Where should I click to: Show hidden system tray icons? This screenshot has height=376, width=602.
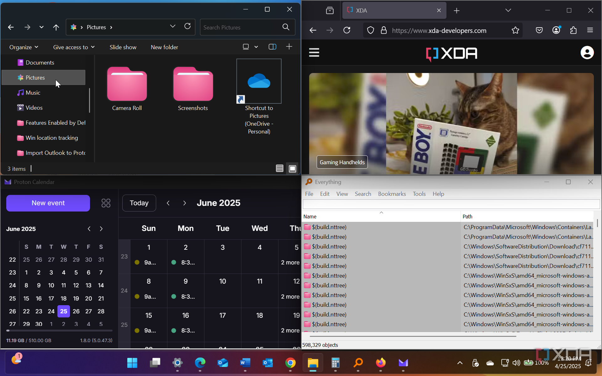(460, 363)
